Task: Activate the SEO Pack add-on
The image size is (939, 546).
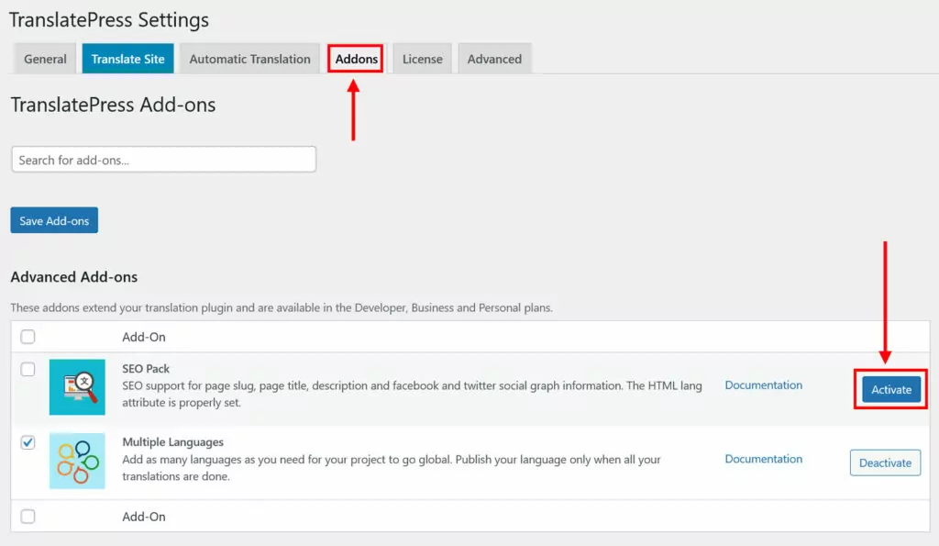Action: 891,390
